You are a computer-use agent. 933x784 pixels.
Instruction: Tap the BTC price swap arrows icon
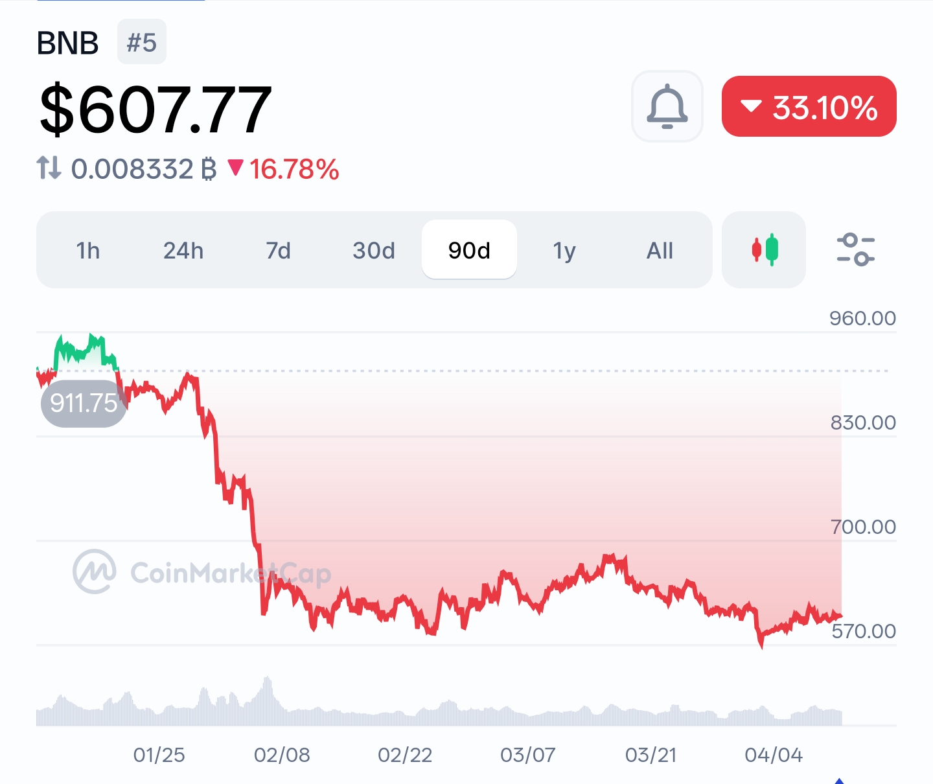point(49,168)
